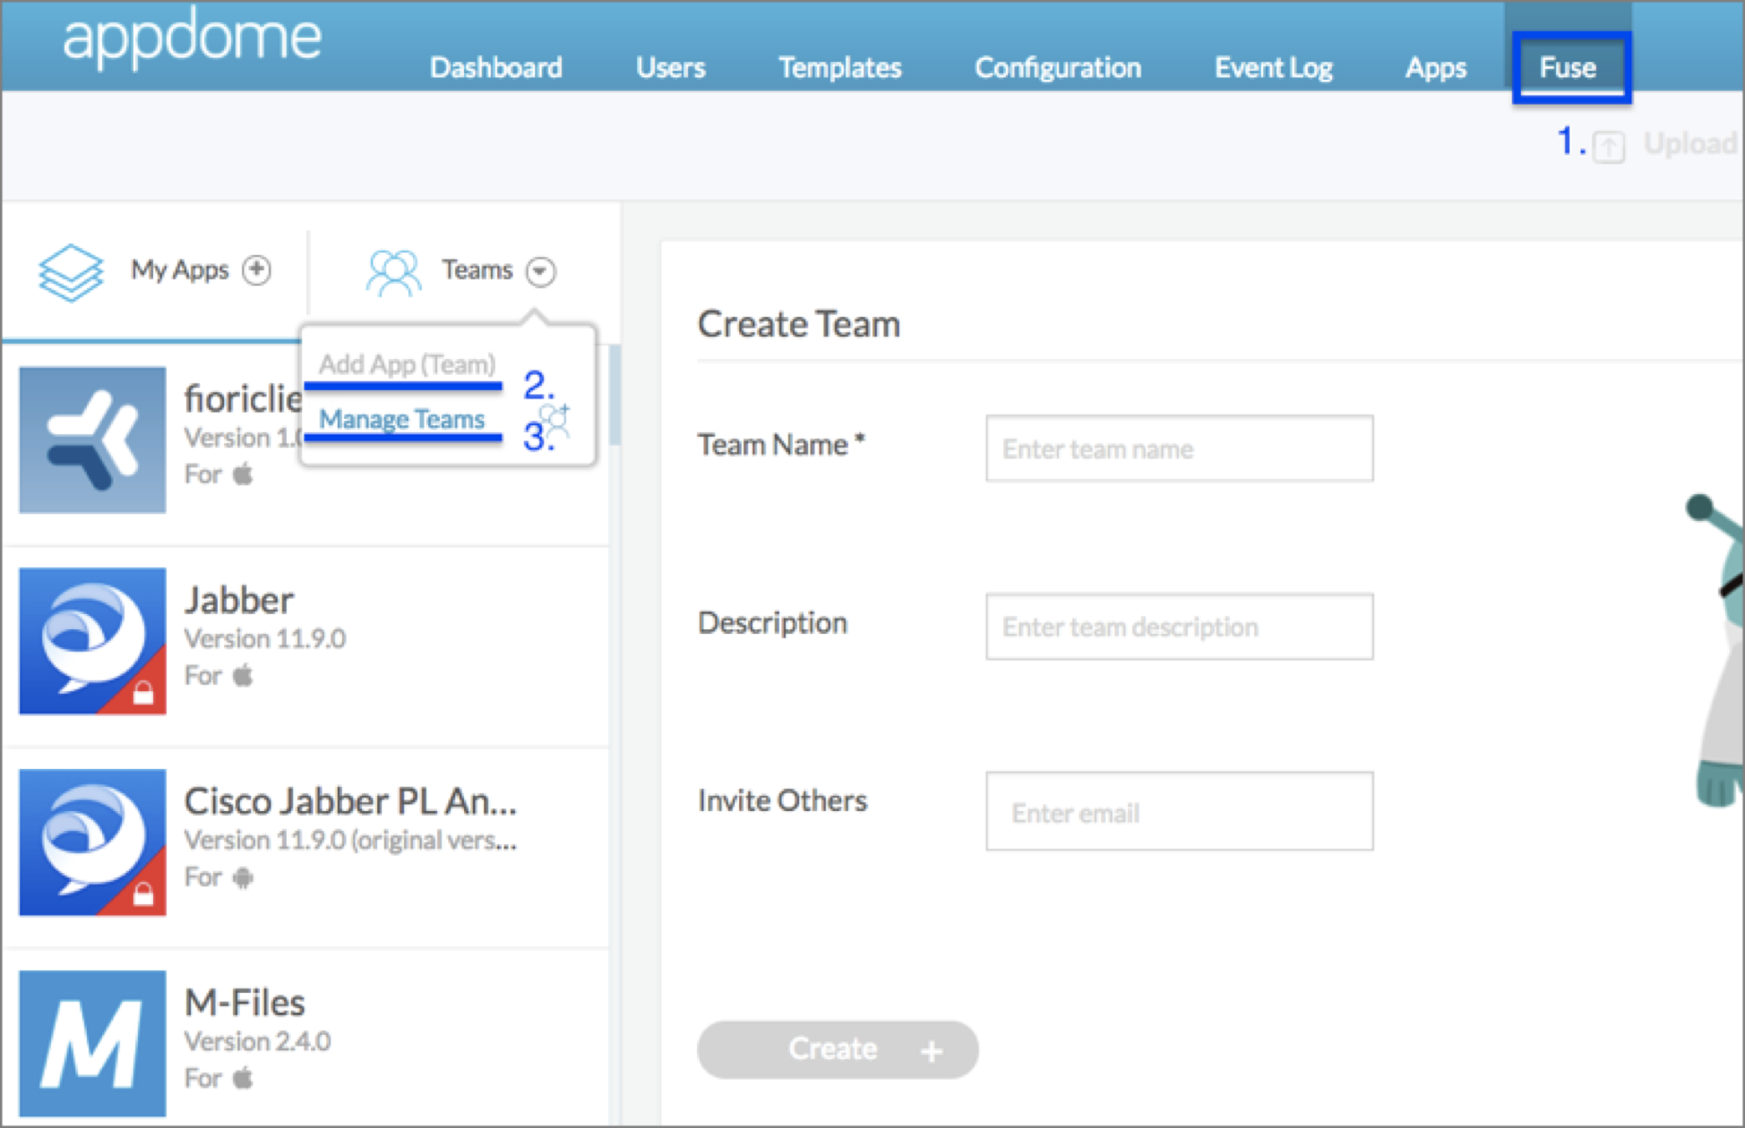Focus the Team Name input field
The width and height of the screenshot is (1745, 1128).
[x=1179, y=449]
